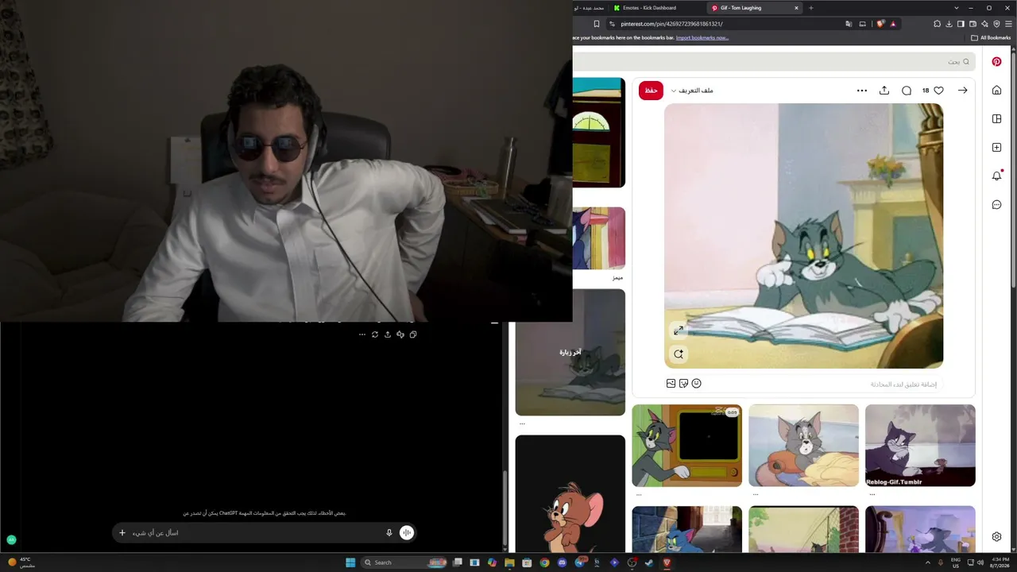Open a new browser tab
This screenshot has width=1017, height=572.
coord(810,8)
